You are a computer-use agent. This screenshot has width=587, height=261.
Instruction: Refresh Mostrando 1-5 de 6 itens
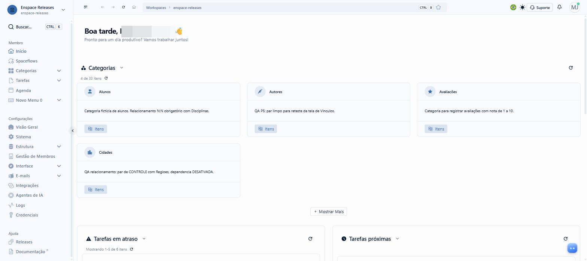pyautogui.click(x=131, y=249)
